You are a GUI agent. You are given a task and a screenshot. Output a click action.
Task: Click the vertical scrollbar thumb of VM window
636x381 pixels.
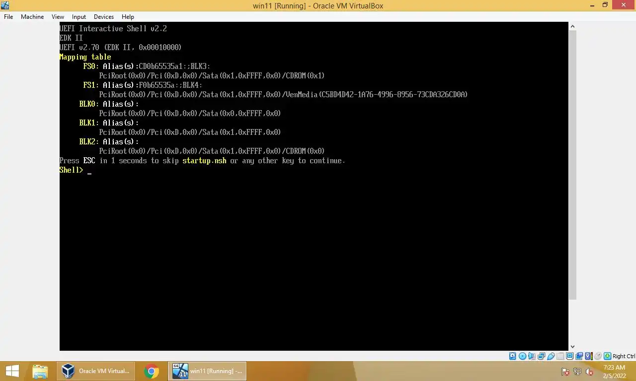572,165
